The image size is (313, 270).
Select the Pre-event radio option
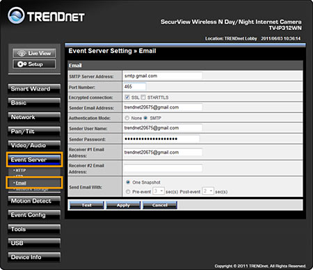click(x=128, y=191)
